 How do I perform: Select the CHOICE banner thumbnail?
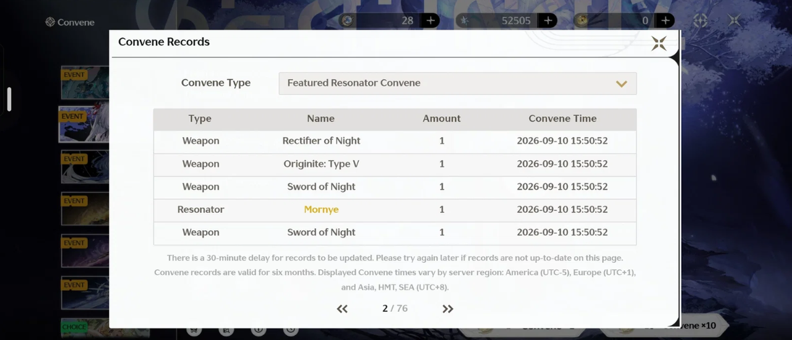[x=85, y=328]
